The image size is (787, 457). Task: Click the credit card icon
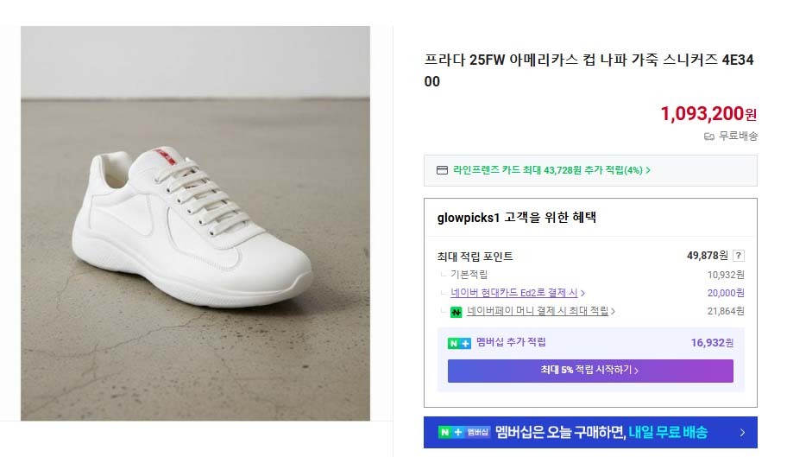point(443,170)
